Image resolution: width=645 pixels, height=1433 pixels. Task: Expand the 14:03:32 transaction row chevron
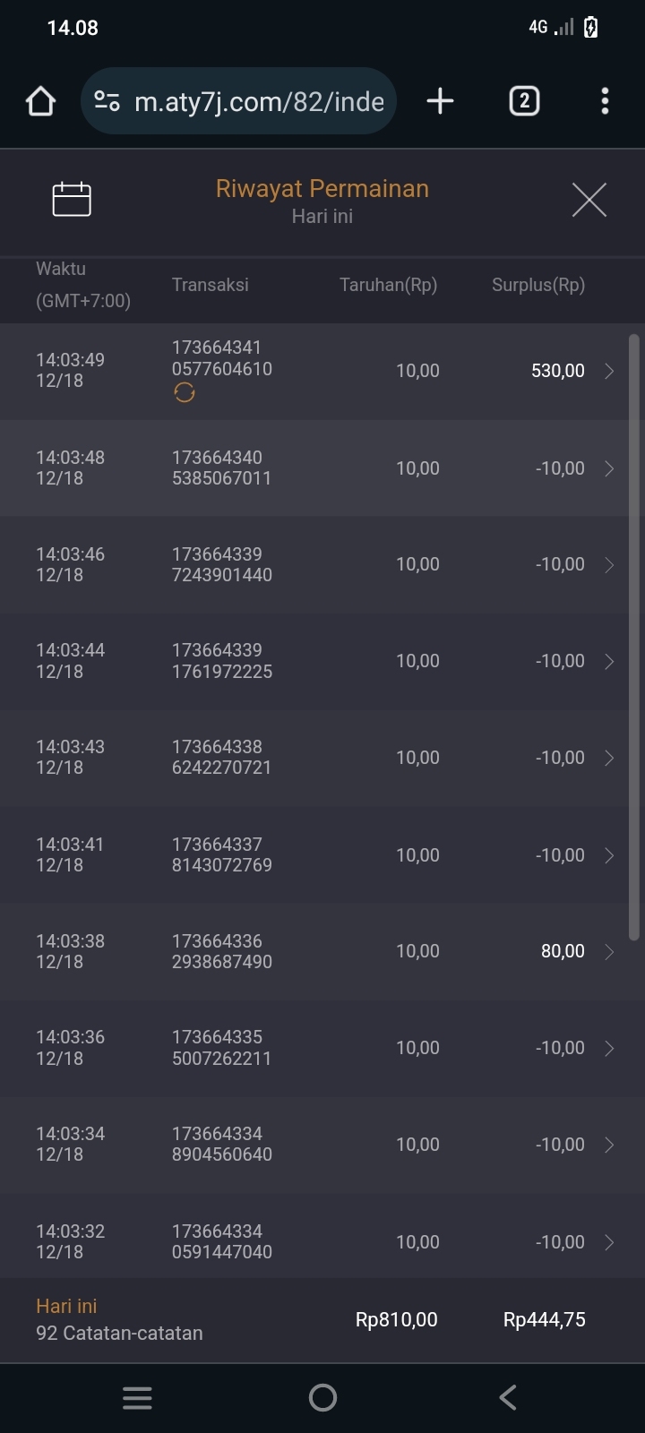click(x=609, y=1242)
